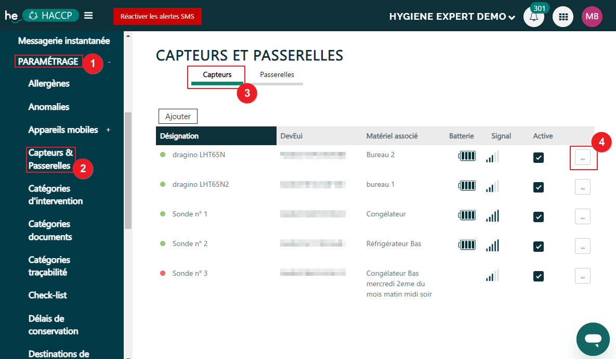
Task: Toggle Active checkbox for Sonde n° 1
Action: pyautogui.click(x=539, y=217)
